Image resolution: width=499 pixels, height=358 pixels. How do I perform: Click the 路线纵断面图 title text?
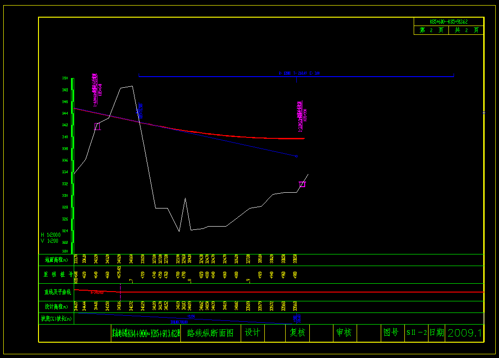pyautogui.click(x=210, y=333)
